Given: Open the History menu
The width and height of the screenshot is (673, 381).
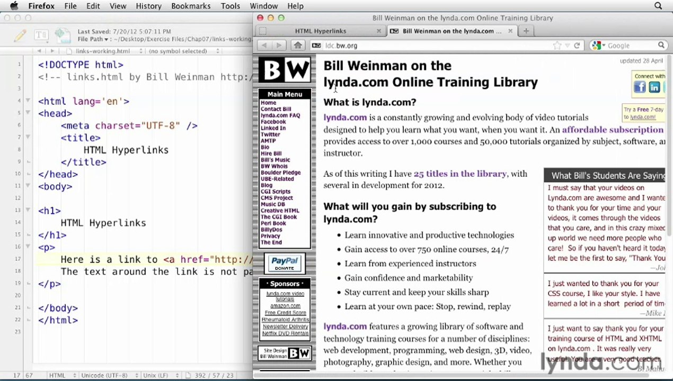Looking at the screenshot, I should (148, 6).
